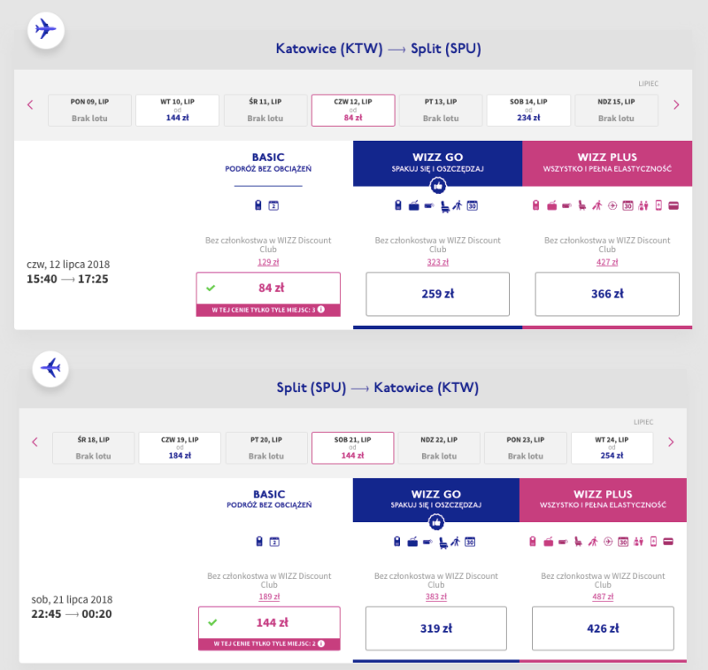Image resolution: width=708 pixels, height=670 pixels.
Task: Select return date WT 24, LIP 254 zł
Action: [x=612, y=448]
